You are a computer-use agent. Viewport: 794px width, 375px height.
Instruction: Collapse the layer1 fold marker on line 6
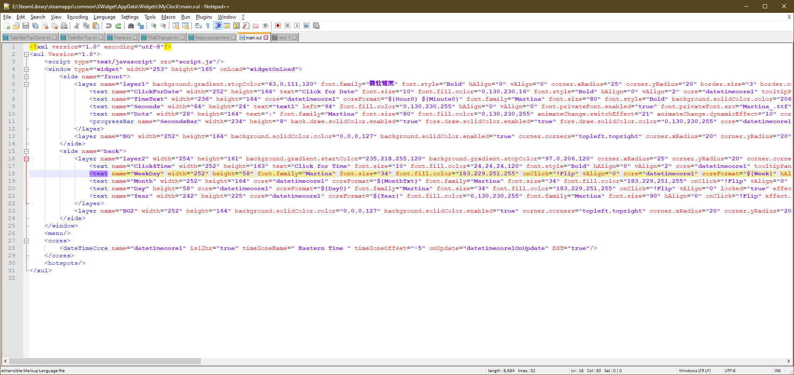pos(26,84)
